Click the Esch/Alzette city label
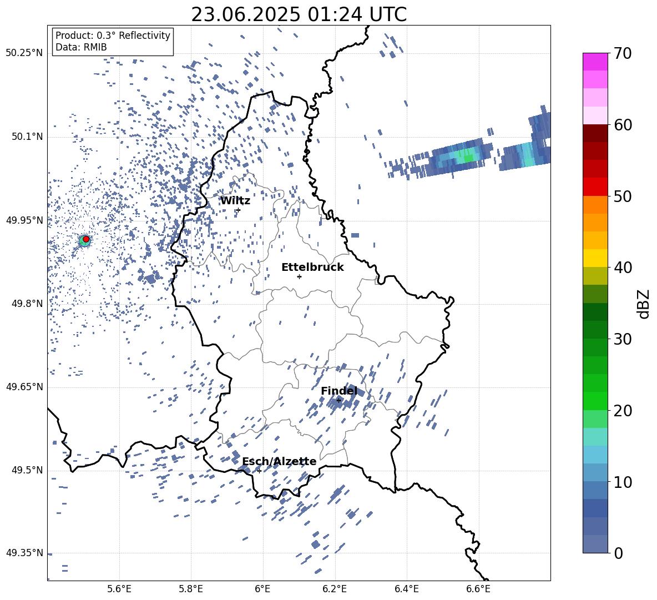 279,461
